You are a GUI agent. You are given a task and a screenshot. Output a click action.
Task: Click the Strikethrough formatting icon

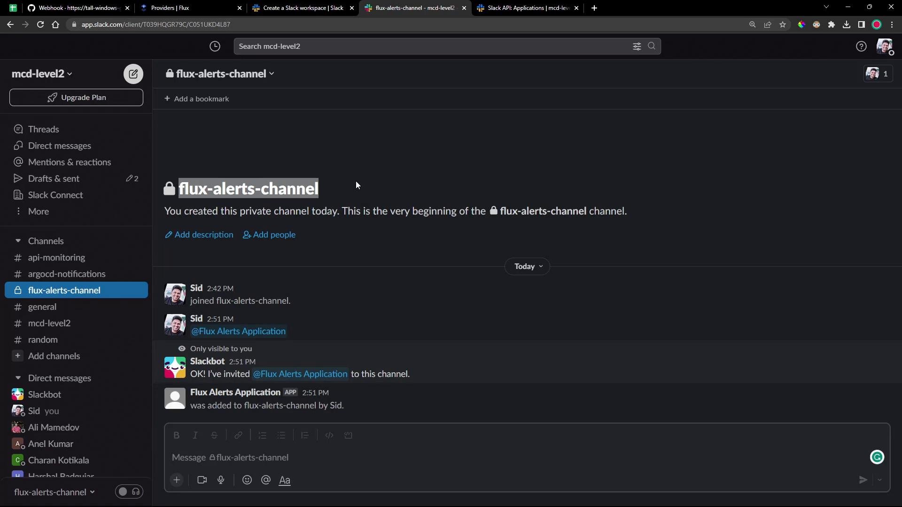(x=214, y=435)
